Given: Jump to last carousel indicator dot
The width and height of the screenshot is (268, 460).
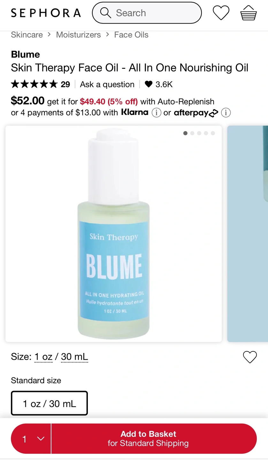Looking at the screenshot, I should click(x=213, y=133).
